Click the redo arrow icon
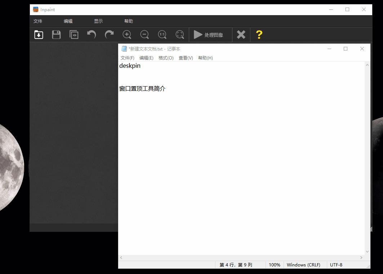 pos(109,35)
